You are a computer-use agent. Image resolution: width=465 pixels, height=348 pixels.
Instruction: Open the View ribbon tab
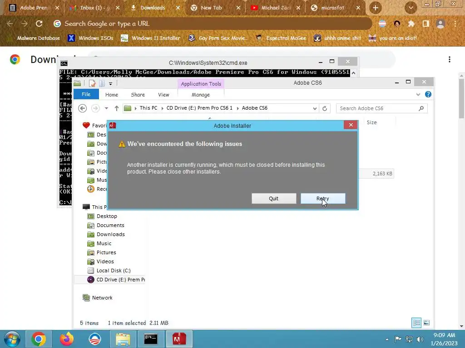pos(163,95)
